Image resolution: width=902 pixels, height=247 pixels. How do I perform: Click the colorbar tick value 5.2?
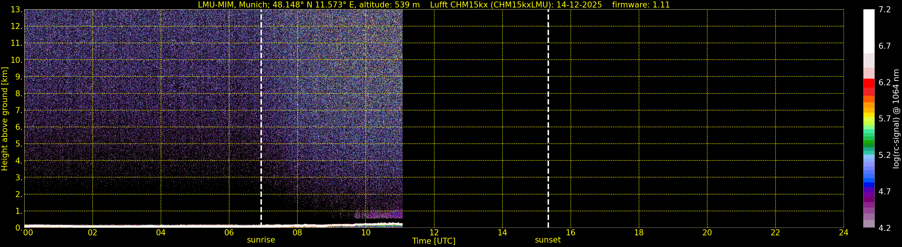point(885,155)
